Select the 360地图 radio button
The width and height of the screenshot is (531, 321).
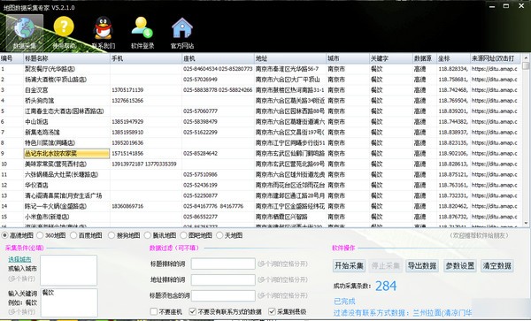(41, 235)
